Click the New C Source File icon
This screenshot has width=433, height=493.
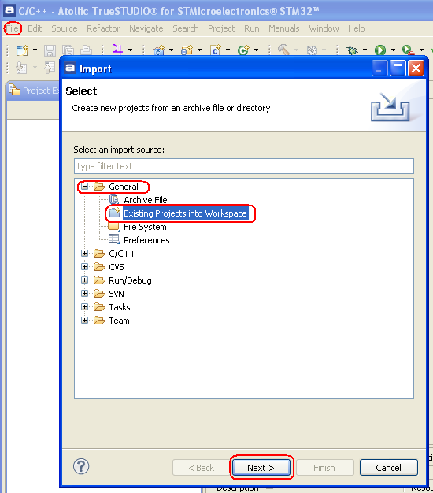(x=216, y=50)
